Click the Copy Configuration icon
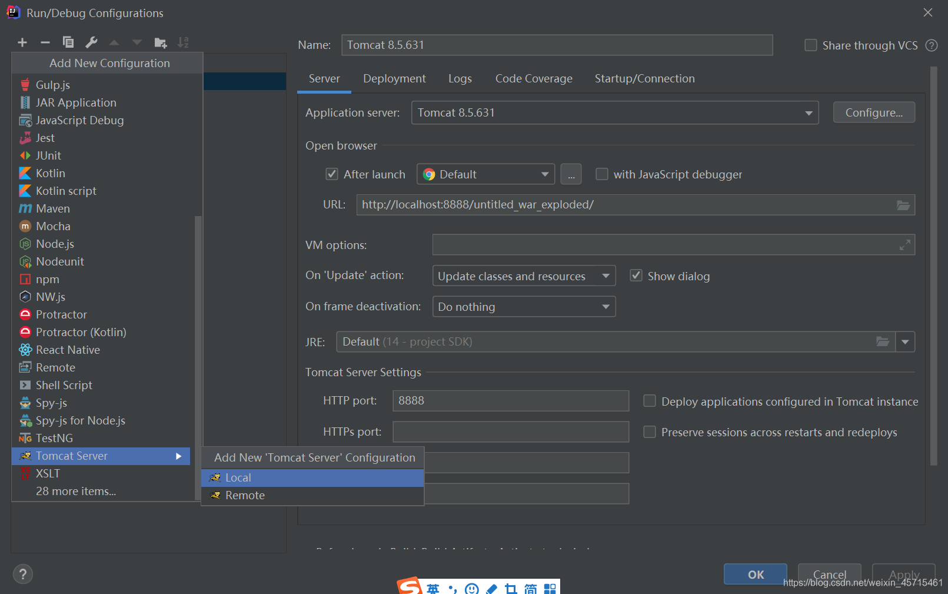Screen dimensions: 948x594 click(x=68, y=42)
